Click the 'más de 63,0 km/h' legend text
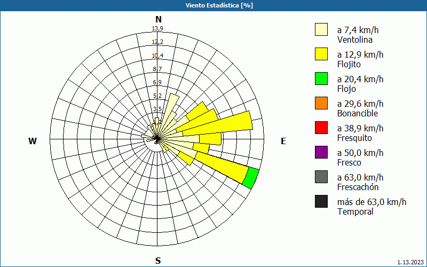This screenshot has width=427, height=267. 371,202
